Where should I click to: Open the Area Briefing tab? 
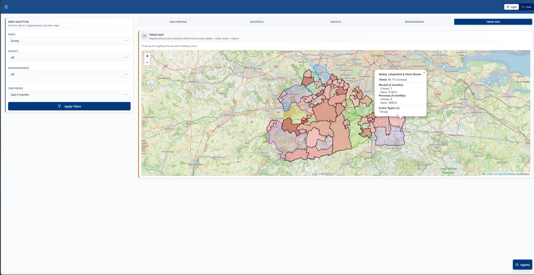178,22
